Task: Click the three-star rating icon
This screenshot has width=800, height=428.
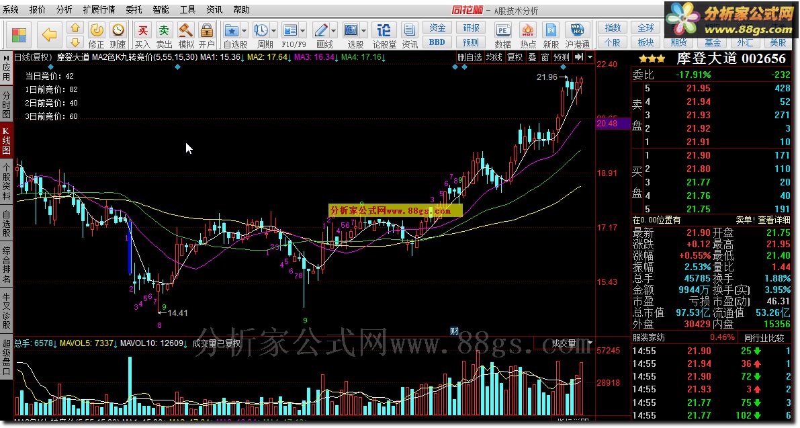Action: [652, 59]
